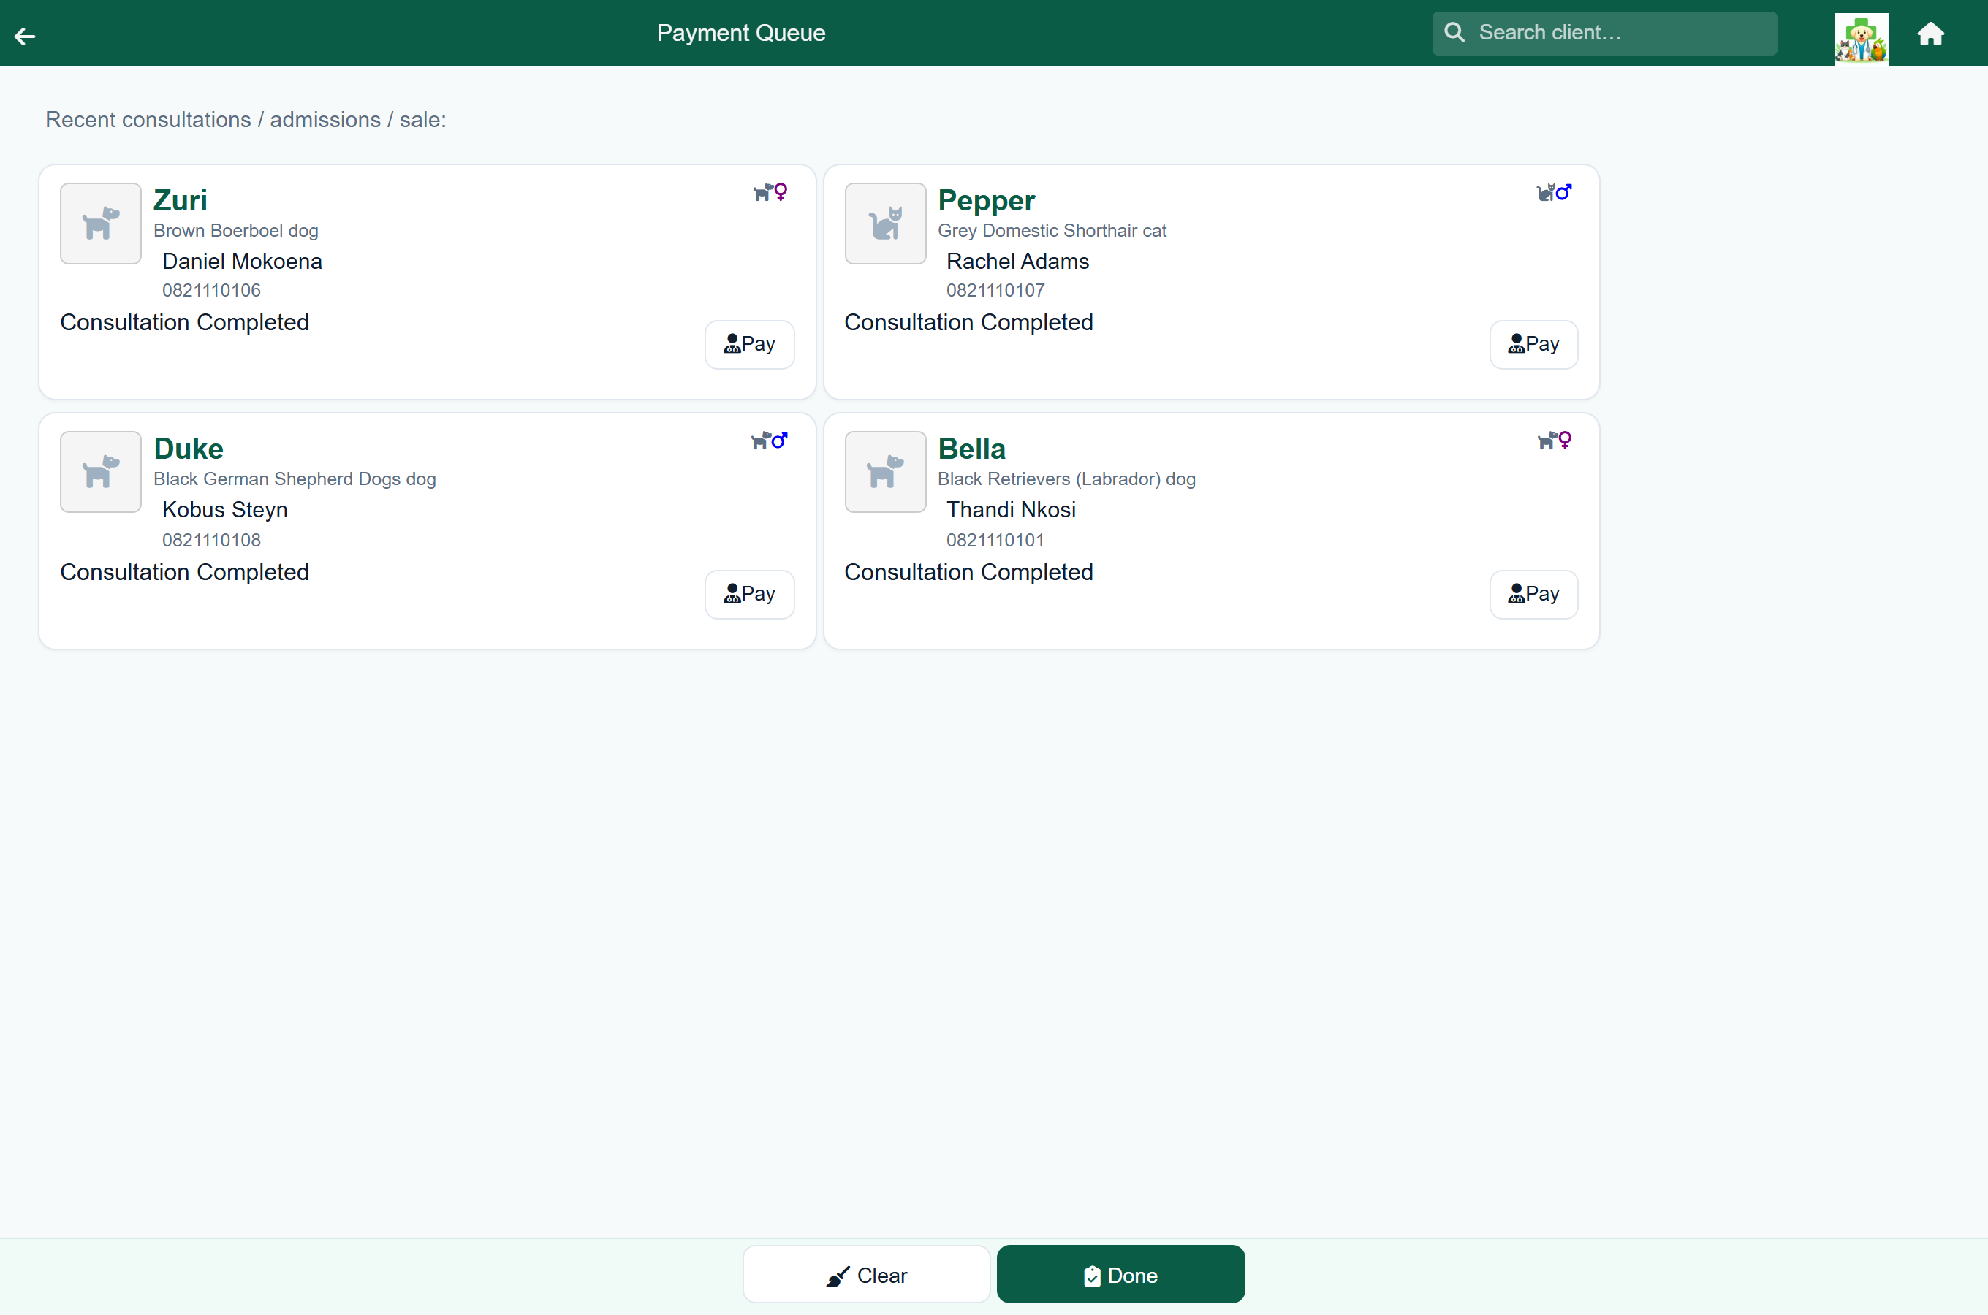
Task: Click Consultation Completed status on Duke's card
Action: 184,573
